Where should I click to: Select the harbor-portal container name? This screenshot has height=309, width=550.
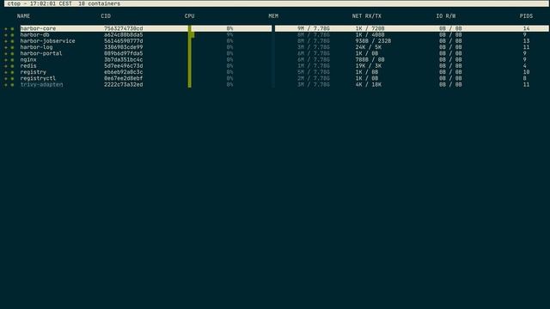(x=41, y=53)
